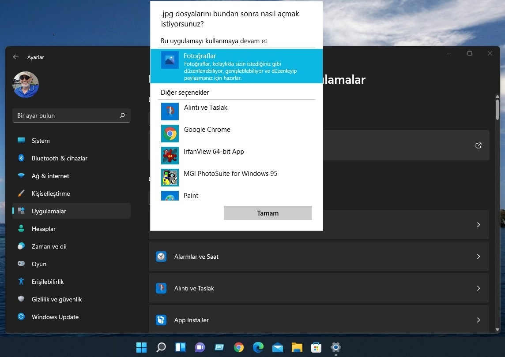505x357 pixels.
Task: Select Uygulamalar in settings sidebar
Action: coord(72,211)
